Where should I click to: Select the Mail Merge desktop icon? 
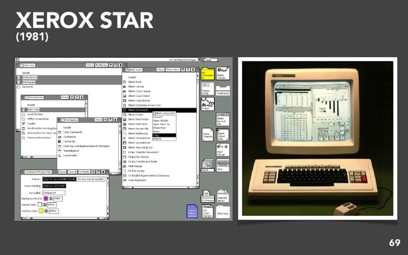[x=223, y=150]
